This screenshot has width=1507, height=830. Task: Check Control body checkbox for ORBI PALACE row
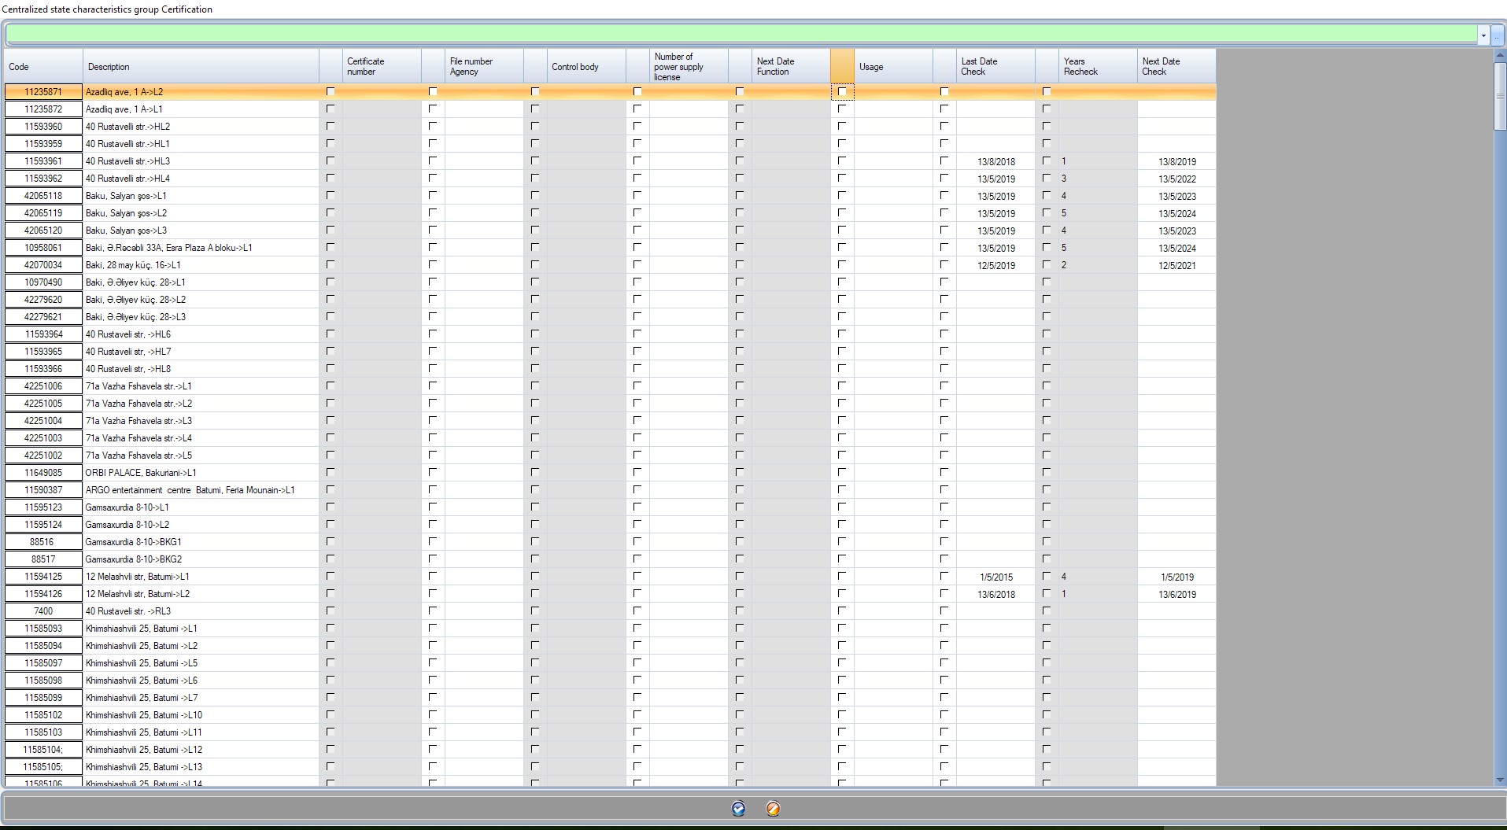tap(535, 473)
